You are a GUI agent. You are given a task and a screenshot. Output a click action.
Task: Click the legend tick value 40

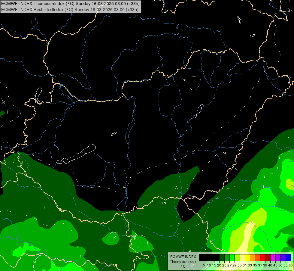[x=271, y=265]
